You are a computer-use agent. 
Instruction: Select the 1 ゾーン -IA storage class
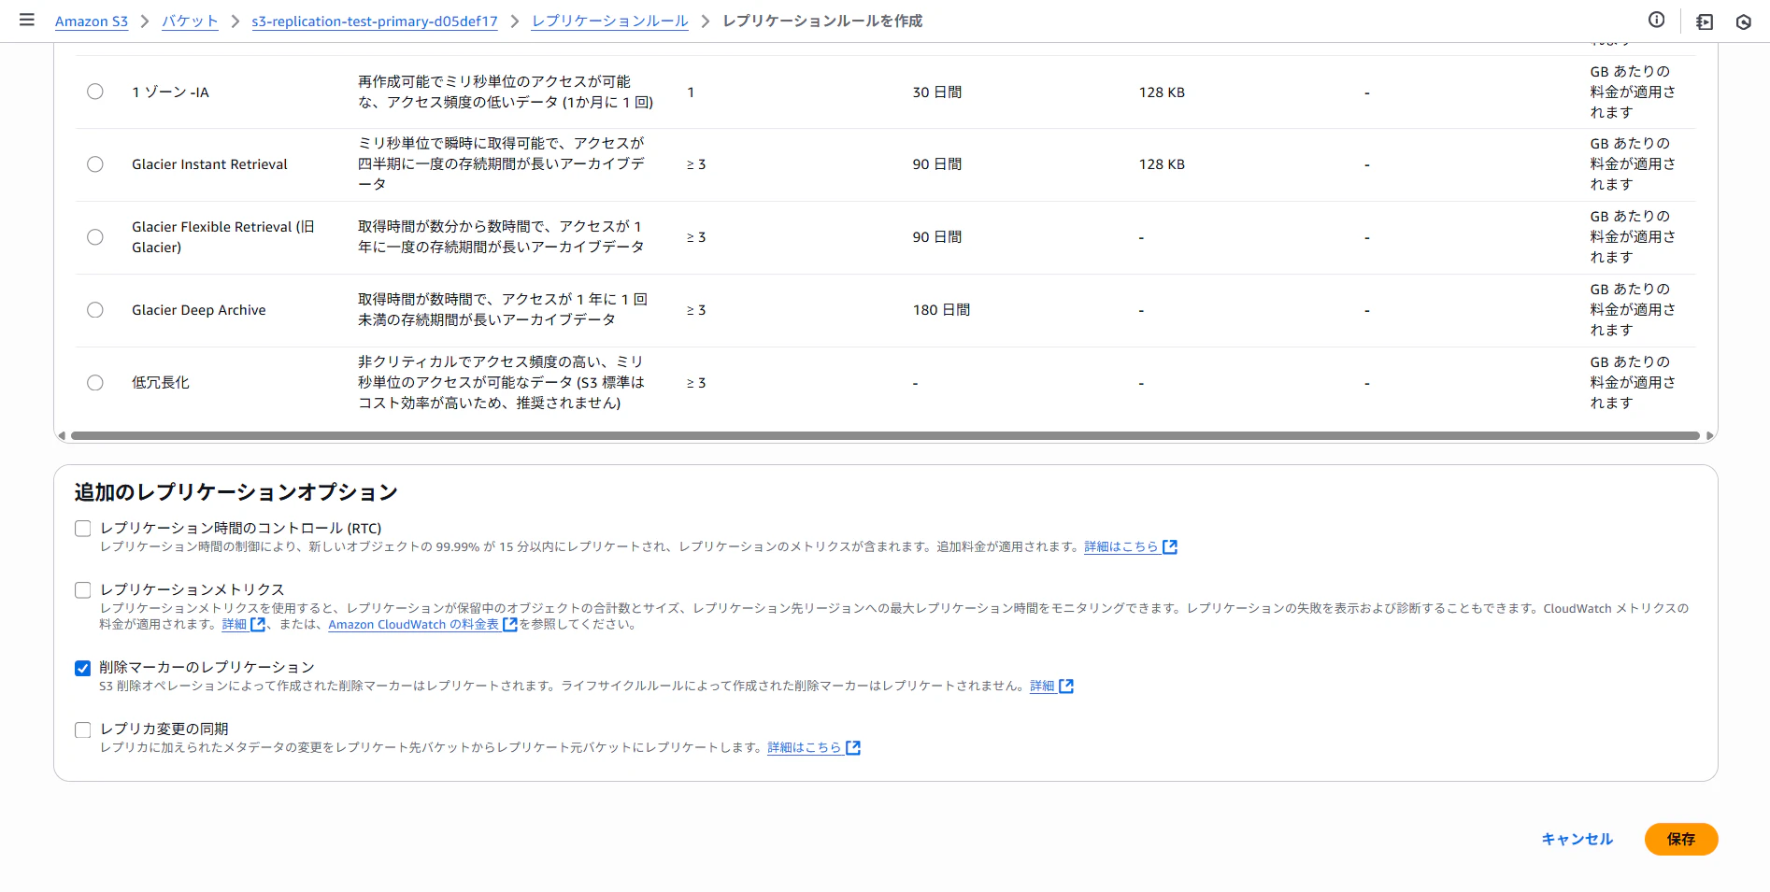(x=94, y=92)
